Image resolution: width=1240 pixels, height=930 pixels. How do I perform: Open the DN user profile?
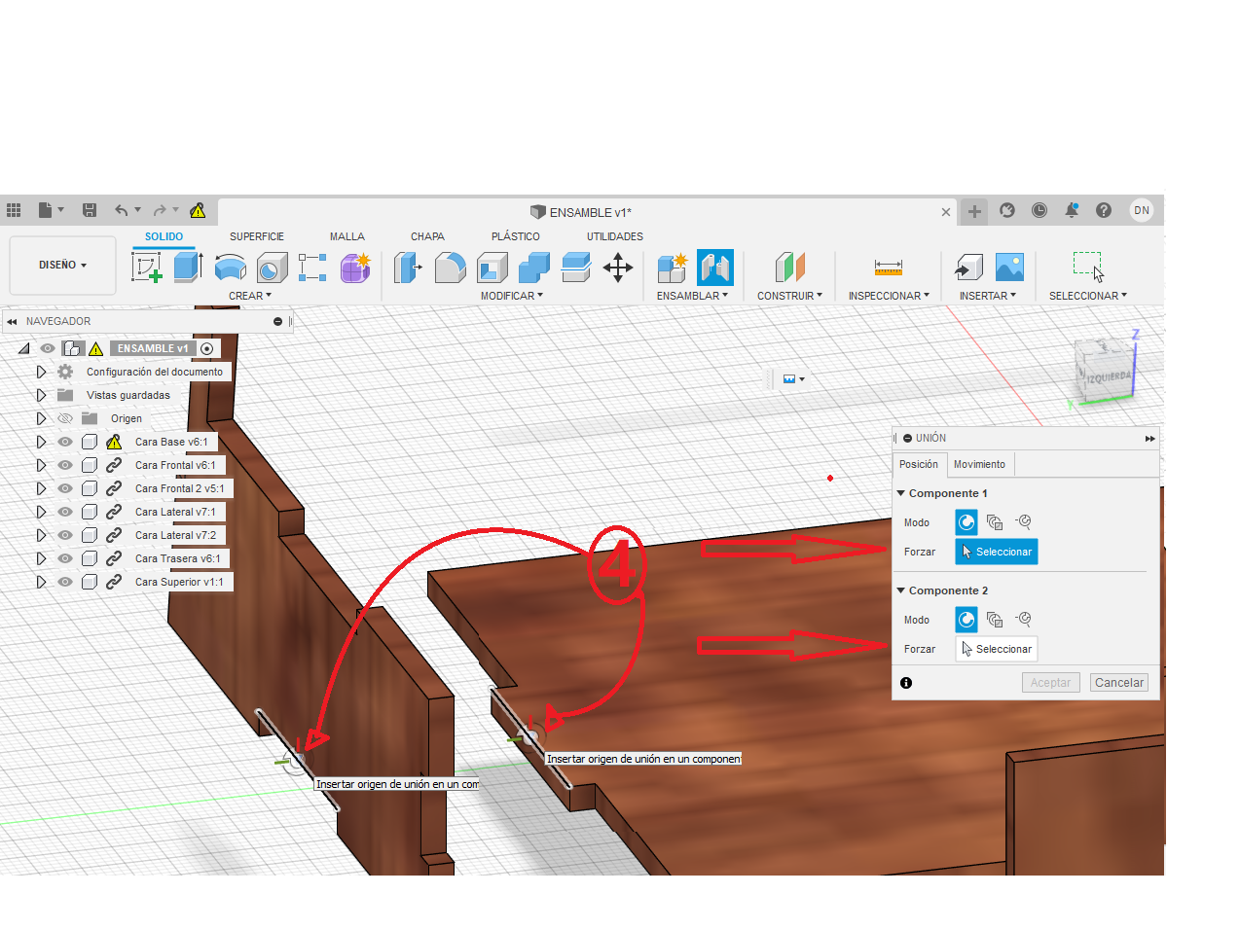coord(1142,210)
